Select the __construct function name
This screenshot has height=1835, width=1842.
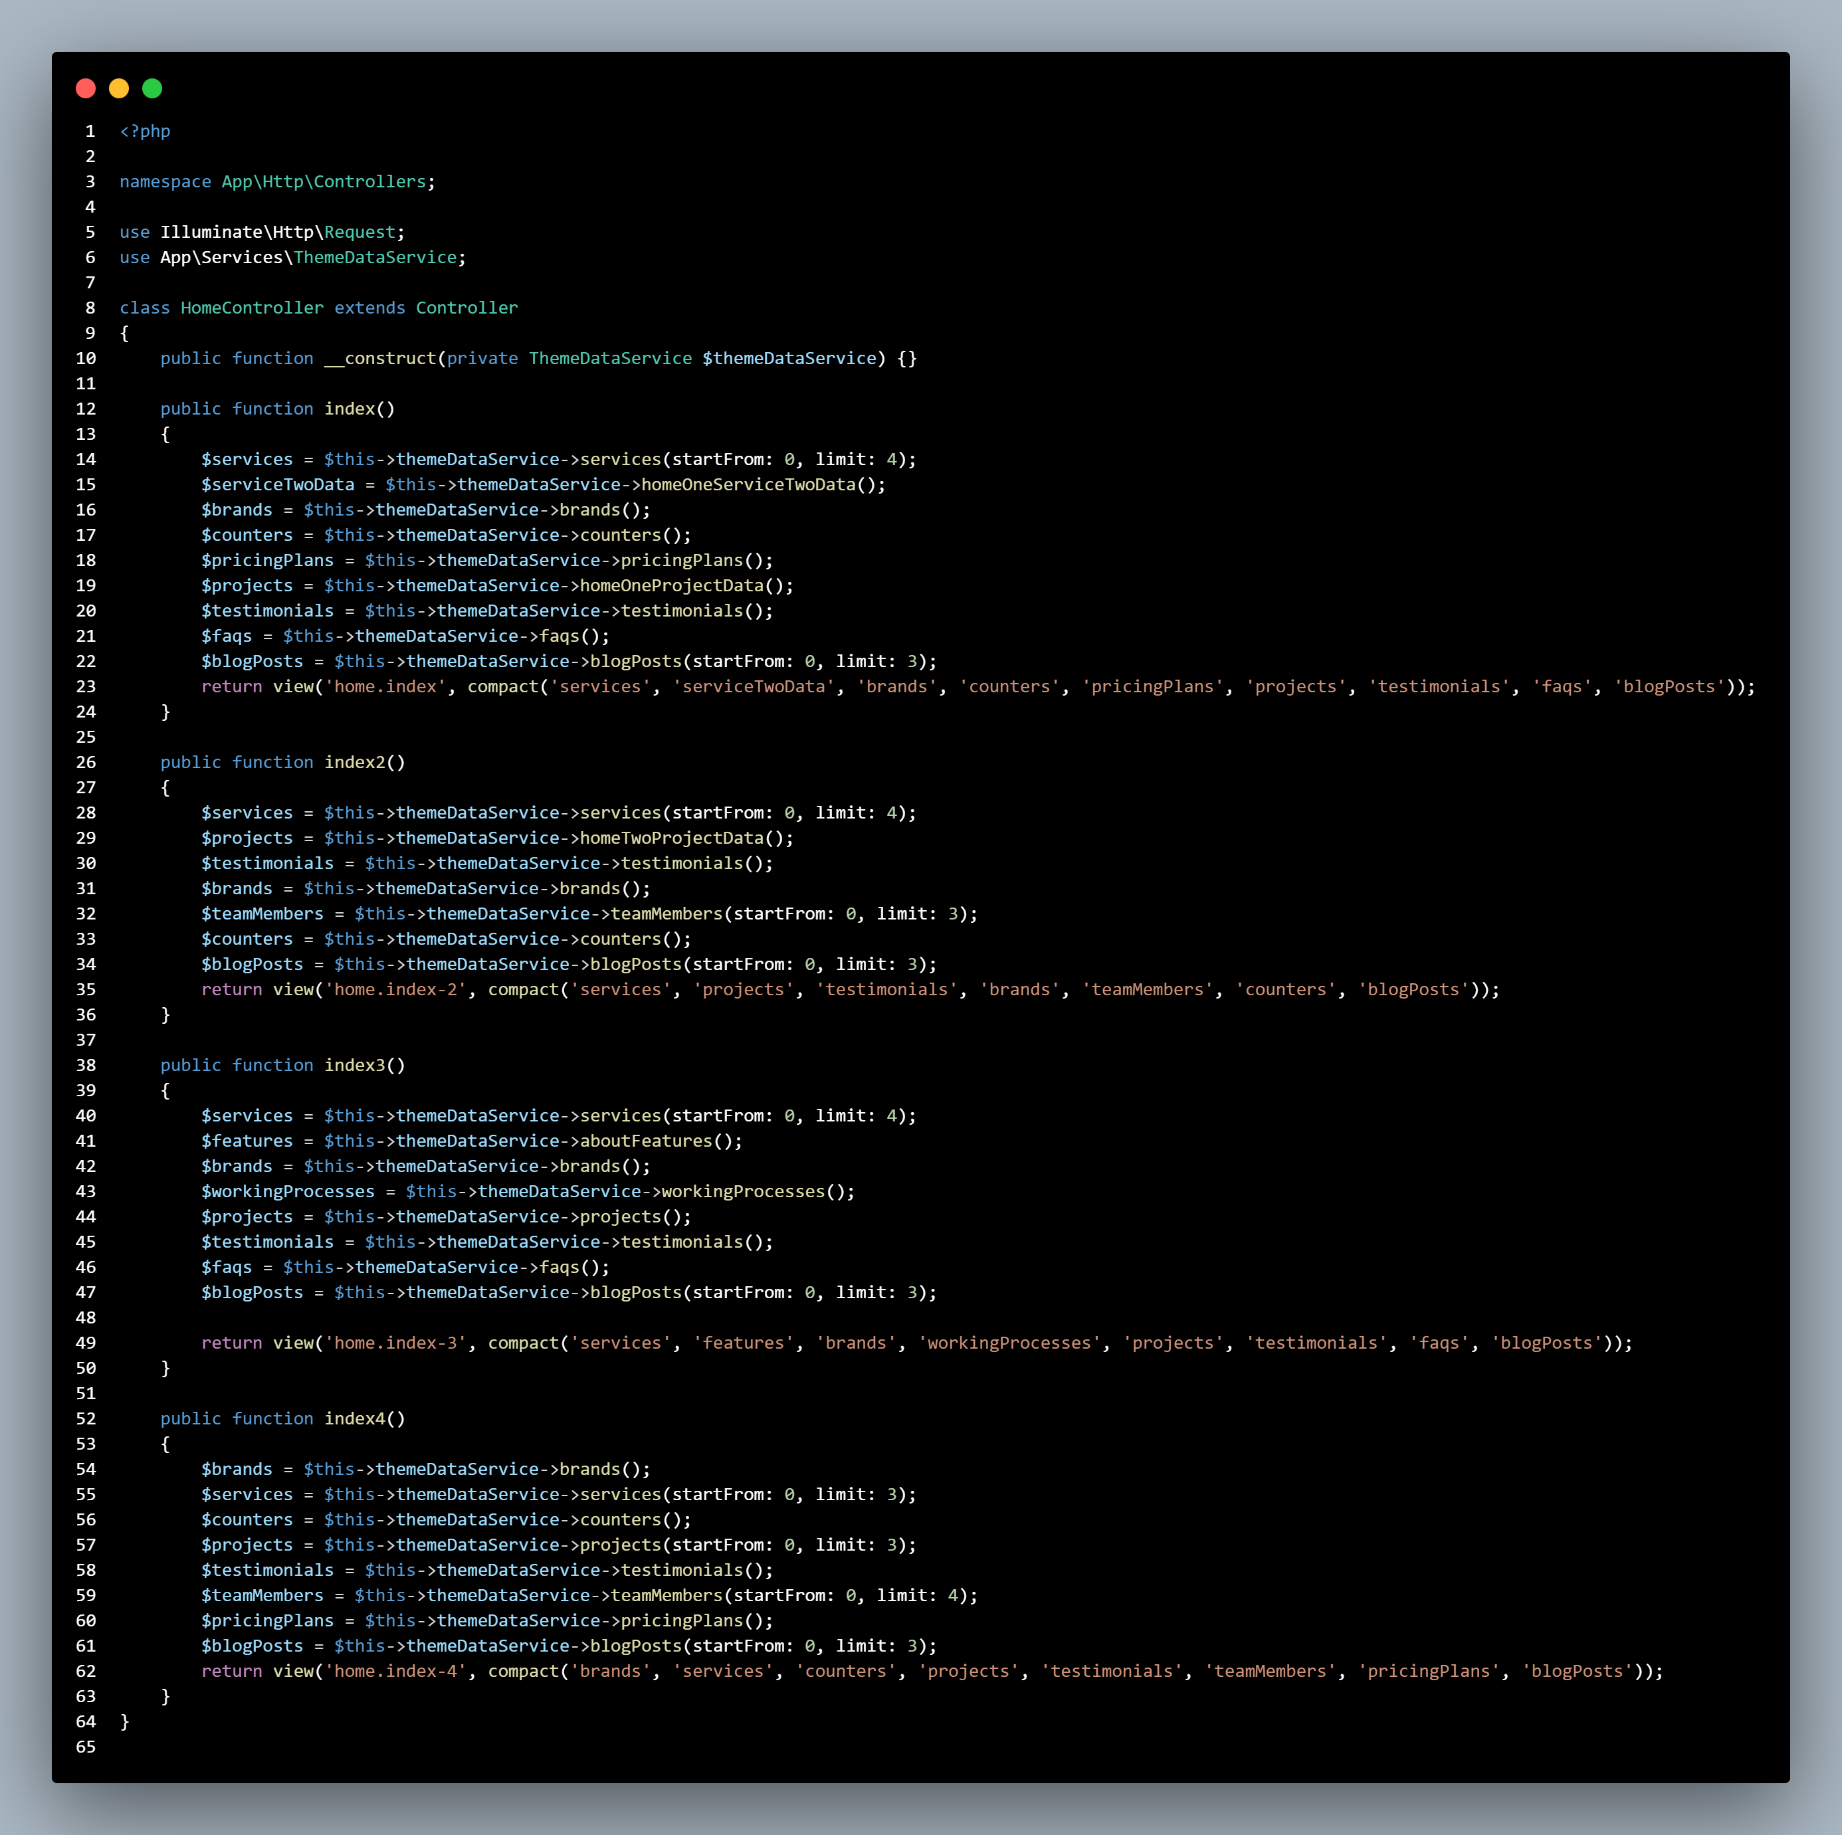click(x=379, y=358)
